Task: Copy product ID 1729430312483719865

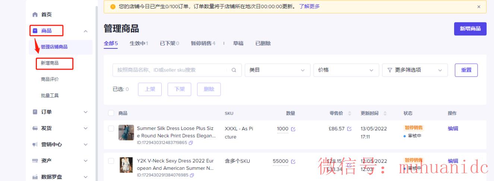Action: pos(191,143)
